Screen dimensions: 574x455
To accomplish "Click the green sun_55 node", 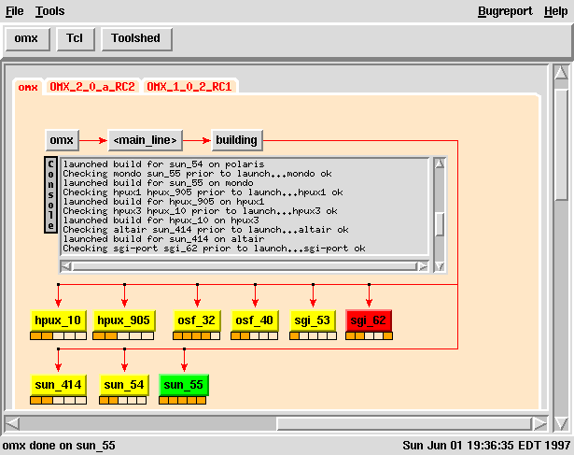I will click(x=183, y=385).
